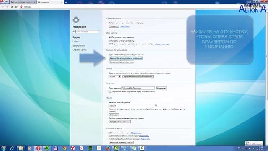Launch Google Chrome from taskbar
Viewport: 268px width, 151px height.
[64, 148]
